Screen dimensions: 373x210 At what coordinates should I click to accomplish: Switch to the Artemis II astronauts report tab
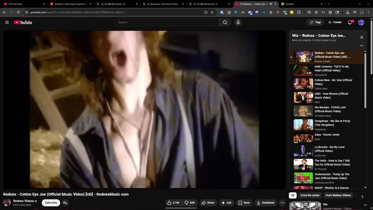[71, 4]
